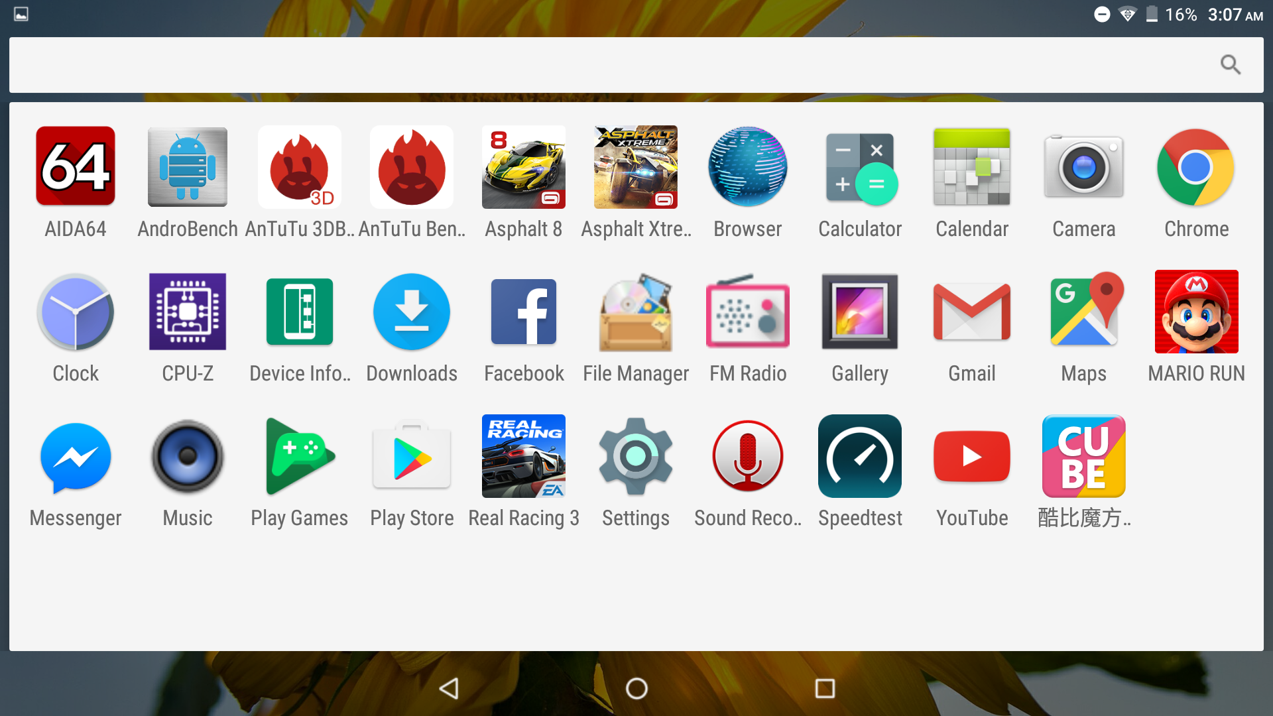Launch the Asphalt 8 game

[x=524, y=167]
